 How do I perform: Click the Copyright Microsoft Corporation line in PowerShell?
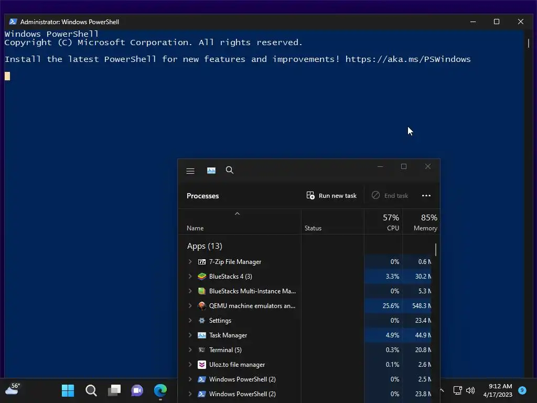(x=154, y=43)
